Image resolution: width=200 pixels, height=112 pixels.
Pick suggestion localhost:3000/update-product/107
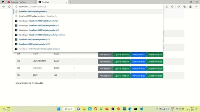tap(88, 40)
